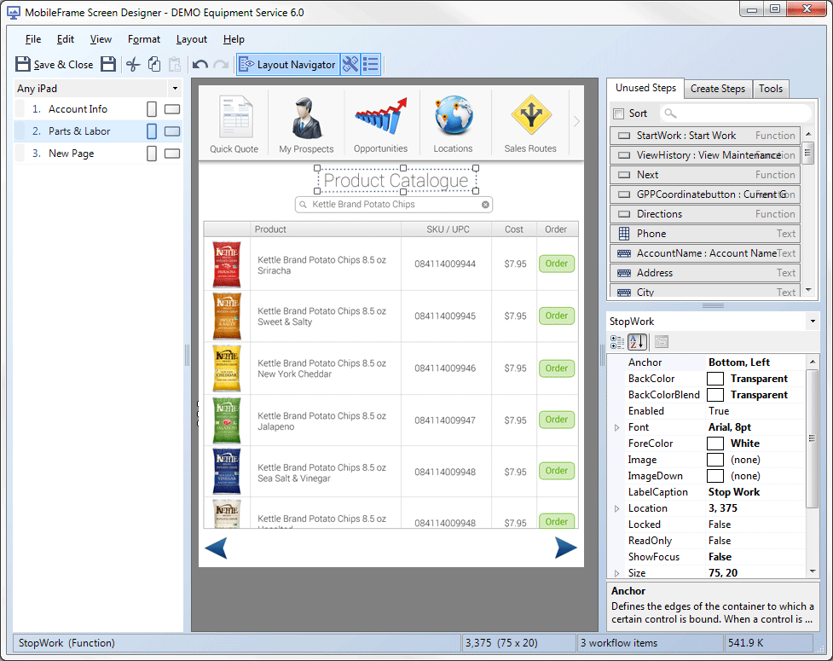Click the Copy icon in the toolbar

(154, 64)
